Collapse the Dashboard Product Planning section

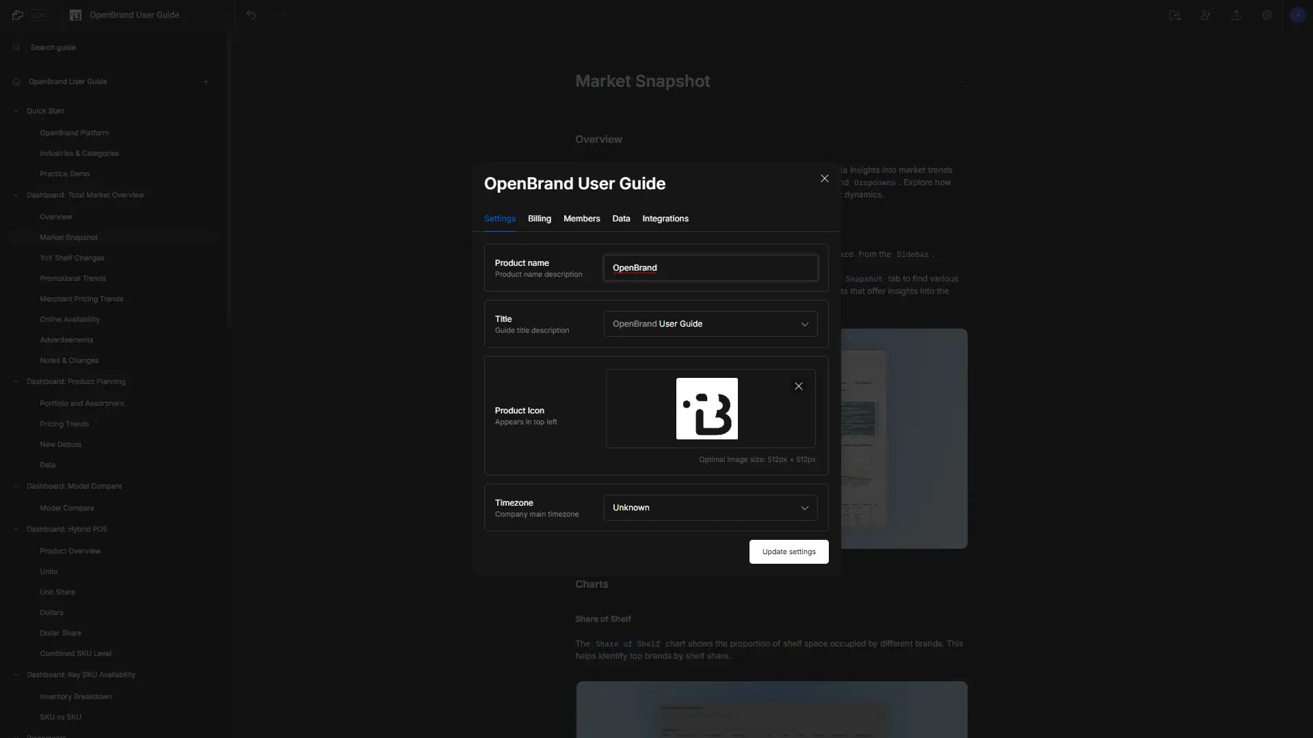[16, 381]
